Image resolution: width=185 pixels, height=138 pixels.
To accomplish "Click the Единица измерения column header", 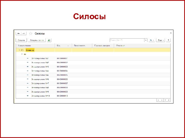I will point(103,46).
